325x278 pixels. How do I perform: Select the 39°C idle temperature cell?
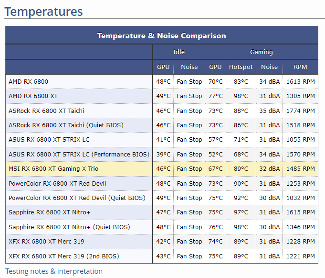(163, 154)
